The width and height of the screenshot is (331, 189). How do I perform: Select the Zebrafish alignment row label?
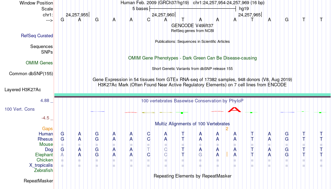[x=44, y=170]
